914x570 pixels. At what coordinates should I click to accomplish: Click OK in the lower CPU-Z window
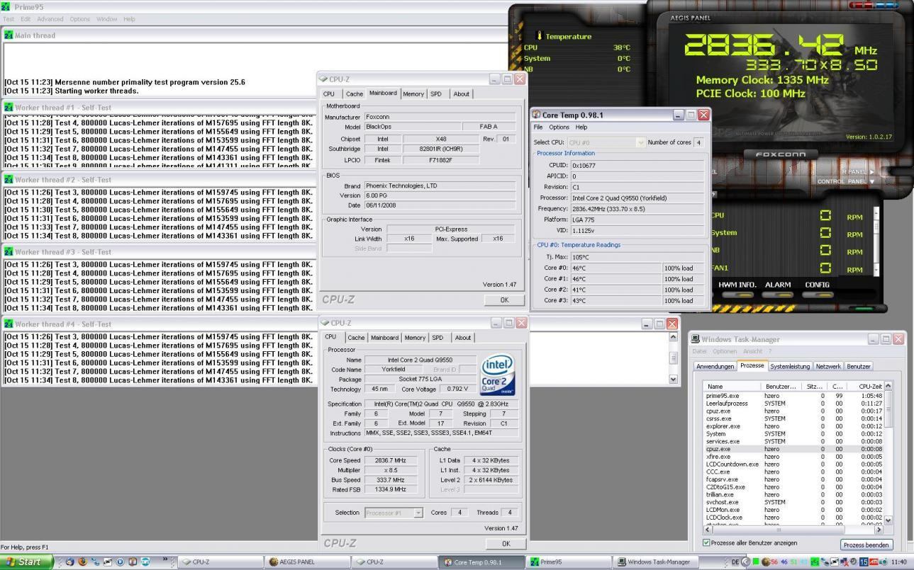[x=506, y=543]
